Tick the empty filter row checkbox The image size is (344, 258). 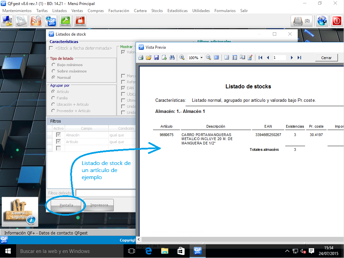58,148
